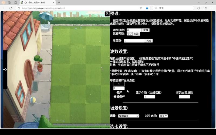Edit 普通僵尸 首次出现波数 field
The image size is (216, 135).
[x=184, y=97]
